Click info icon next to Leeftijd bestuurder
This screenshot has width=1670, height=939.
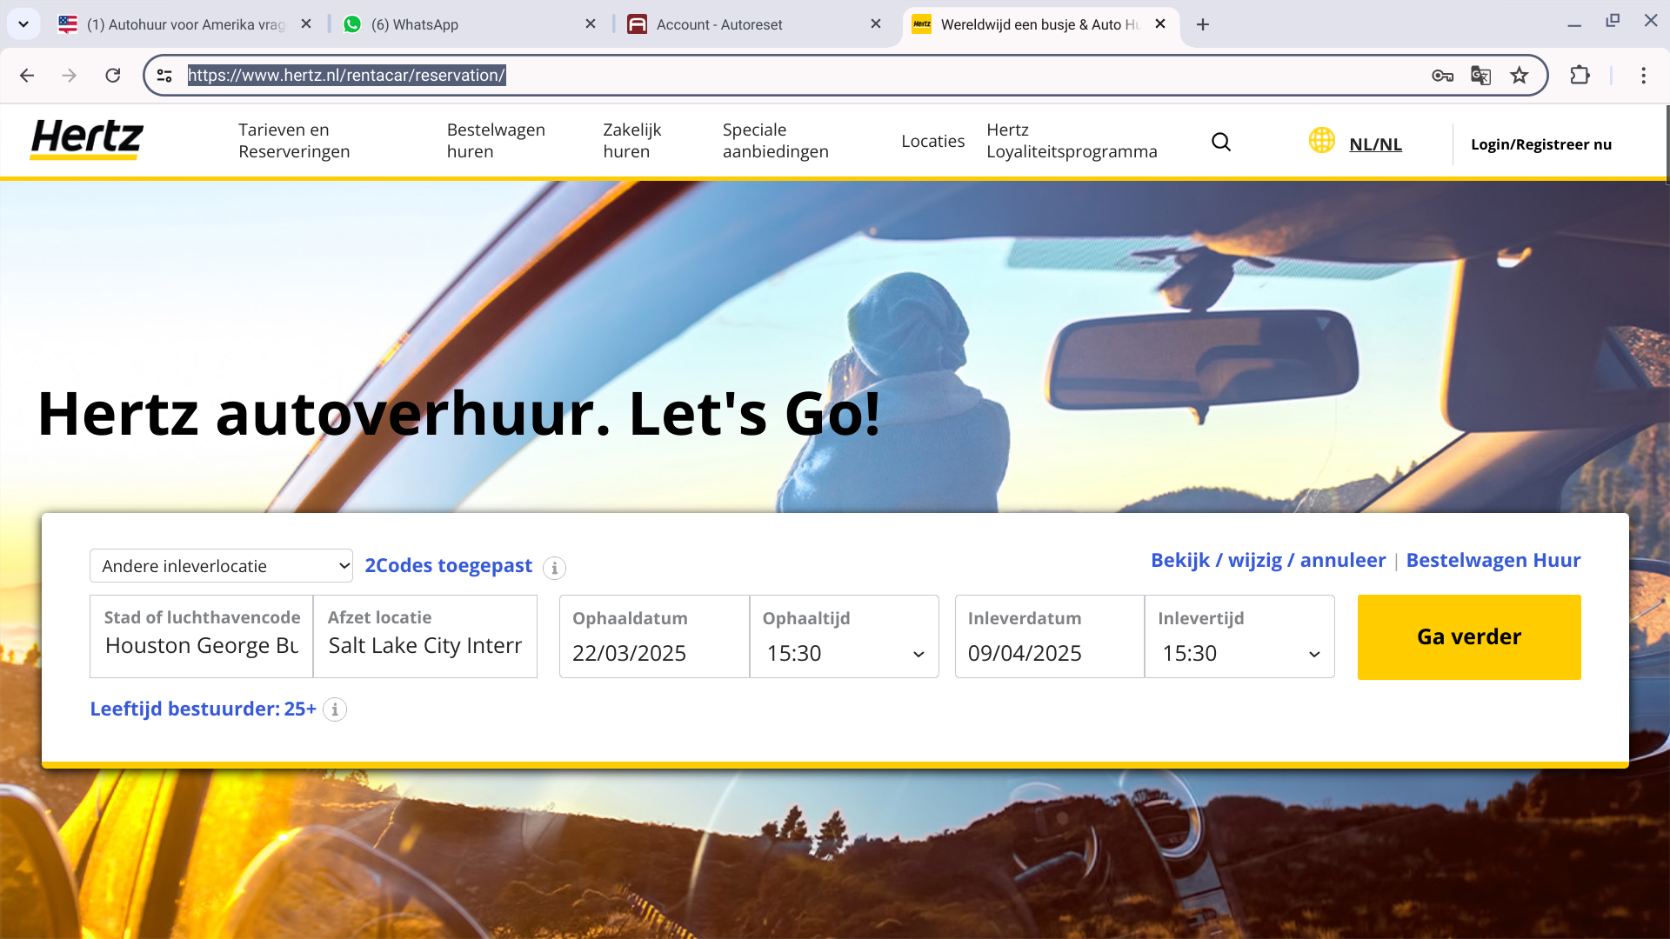[x=335, y=709]
